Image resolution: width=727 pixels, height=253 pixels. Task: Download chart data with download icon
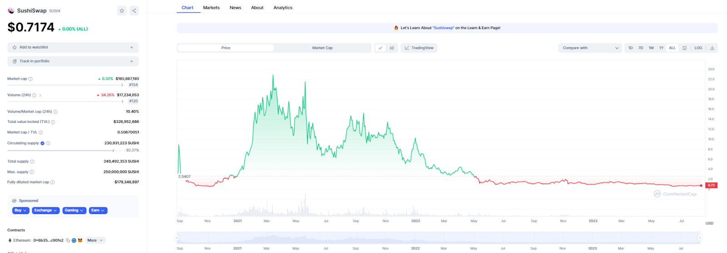pyautogui.click(x=712, y=48)
